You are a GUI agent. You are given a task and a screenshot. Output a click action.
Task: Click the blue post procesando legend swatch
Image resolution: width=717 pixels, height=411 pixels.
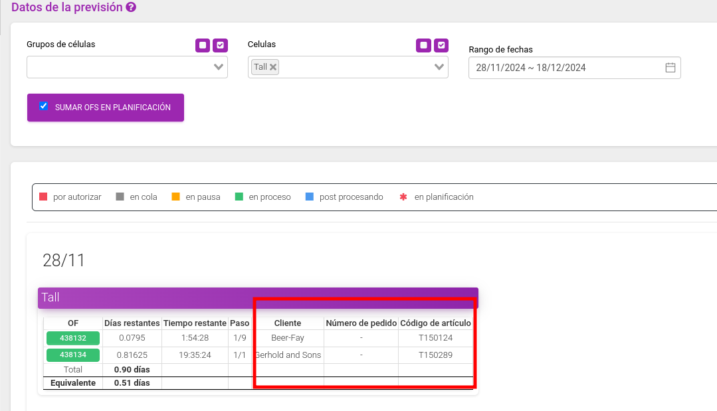click(x=310, y=197)
